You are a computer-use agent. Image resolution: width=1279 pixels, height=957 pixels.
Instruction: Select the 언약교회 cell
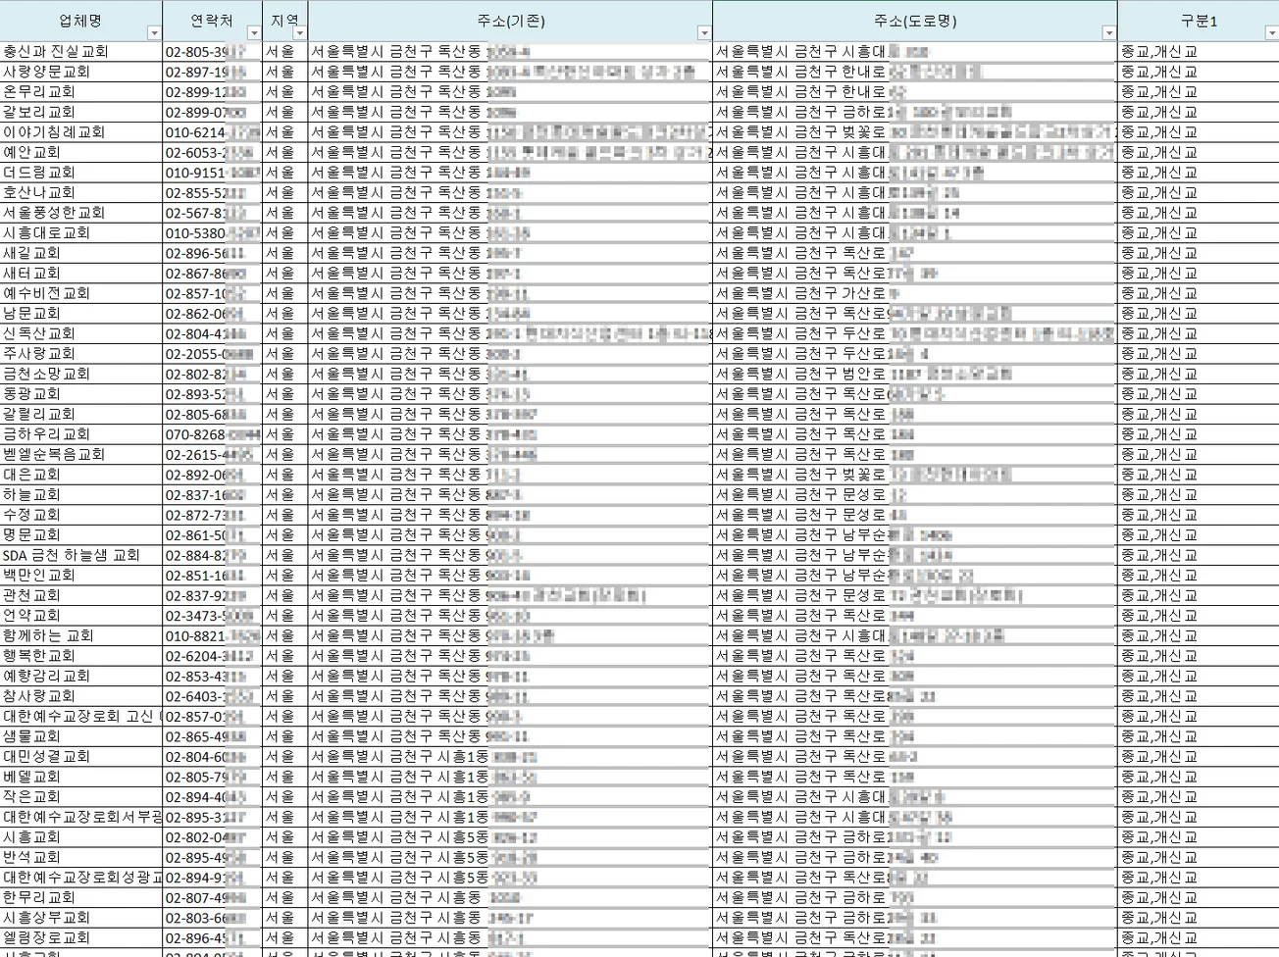(81, 615)
